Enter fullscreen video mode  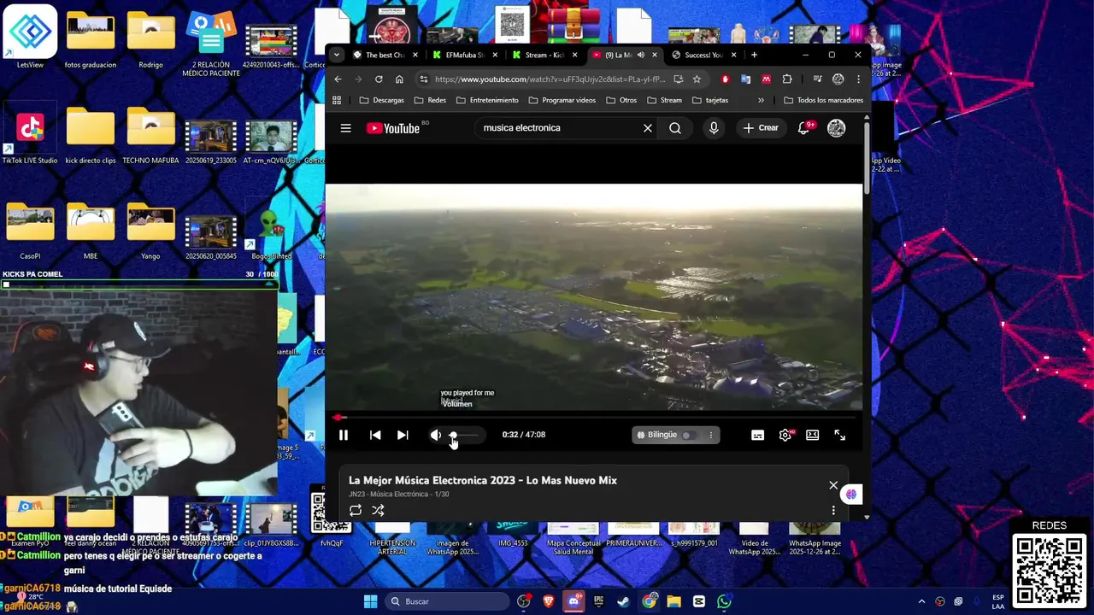pos(840,435)
